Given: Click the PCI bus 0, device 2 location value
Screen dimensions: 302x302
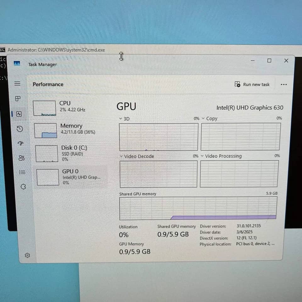Looking at the screenshot, I should pos(255,243).
